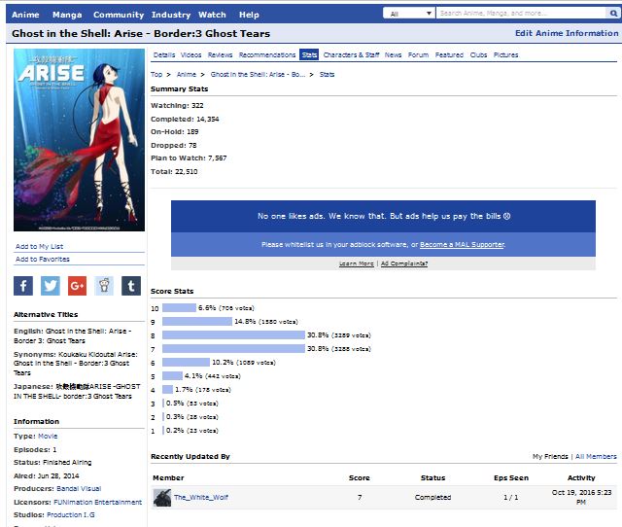Open The_White_Wolf's avatar thumbnail

pyautogui.click(x=162, y=498)
